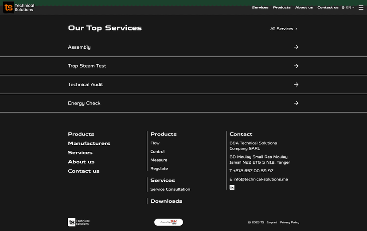Screen dimensions: 367x231
Task: Click the arrow icon beside Assembly
Action: click(x=296, y=47)
